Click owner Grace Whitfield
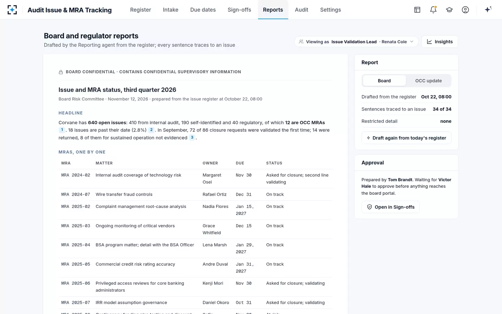 pos(212,229)
